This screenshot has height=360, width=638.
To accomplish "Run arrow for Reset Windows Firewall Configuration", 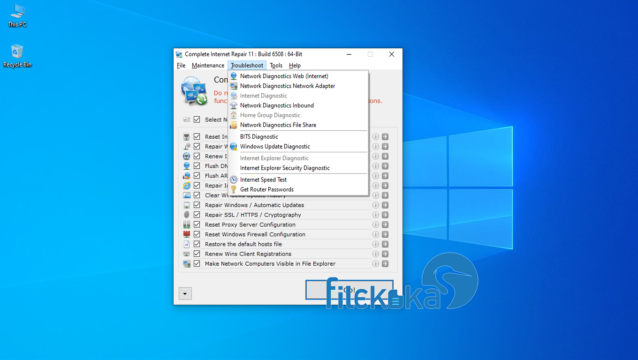I will pos(385,234).
